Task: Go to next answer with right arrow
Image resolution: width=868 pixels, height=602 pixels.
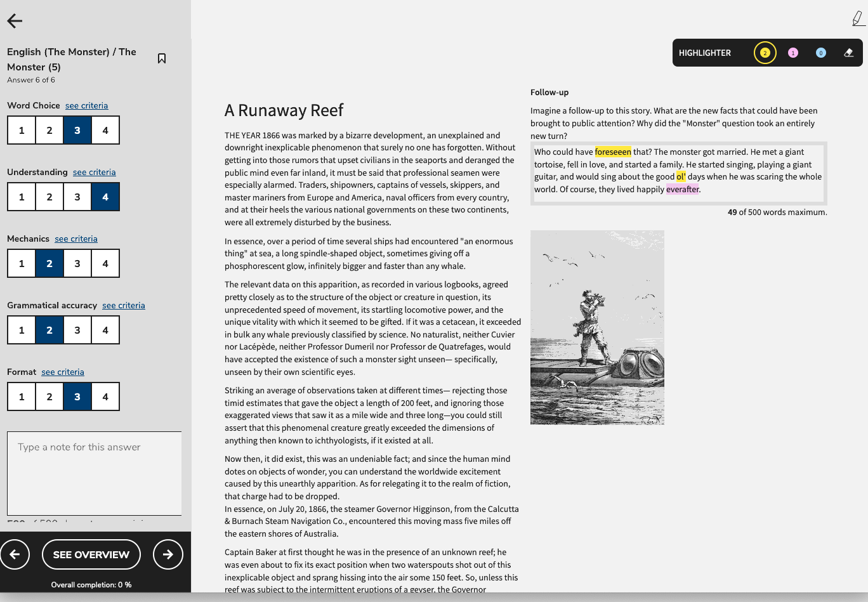Action: [x=168, y=554]
